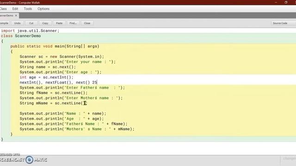Open the Class menu
The width and height of the screenshot is (296, 166).
[x=3, y=9]
